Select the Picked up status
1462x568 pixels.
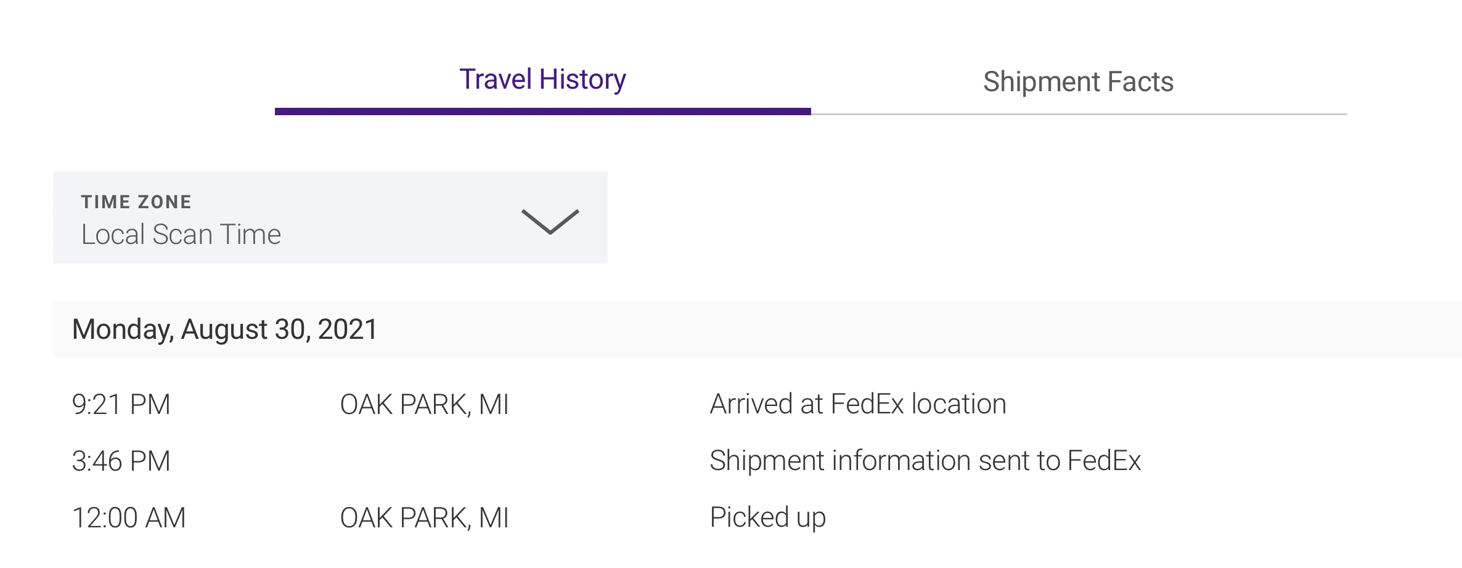(767, 517)
